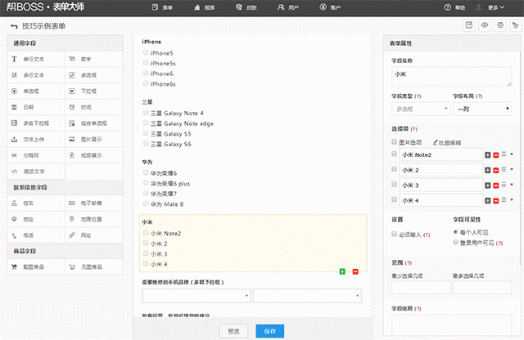Viewport: 524px width, 340px height.
Task: Add the 配图商品 product with image field
Action: (36, 267)
